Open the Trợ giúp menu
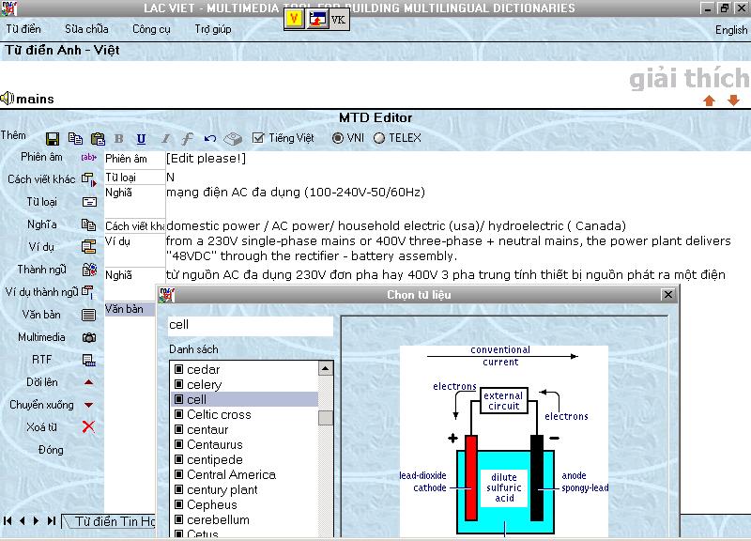This screenshot has width=751, height=541. point(213,29)
